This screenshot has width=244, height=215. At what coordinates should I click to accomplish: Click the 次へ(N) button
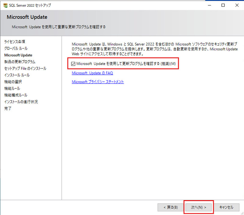point(199,207)
